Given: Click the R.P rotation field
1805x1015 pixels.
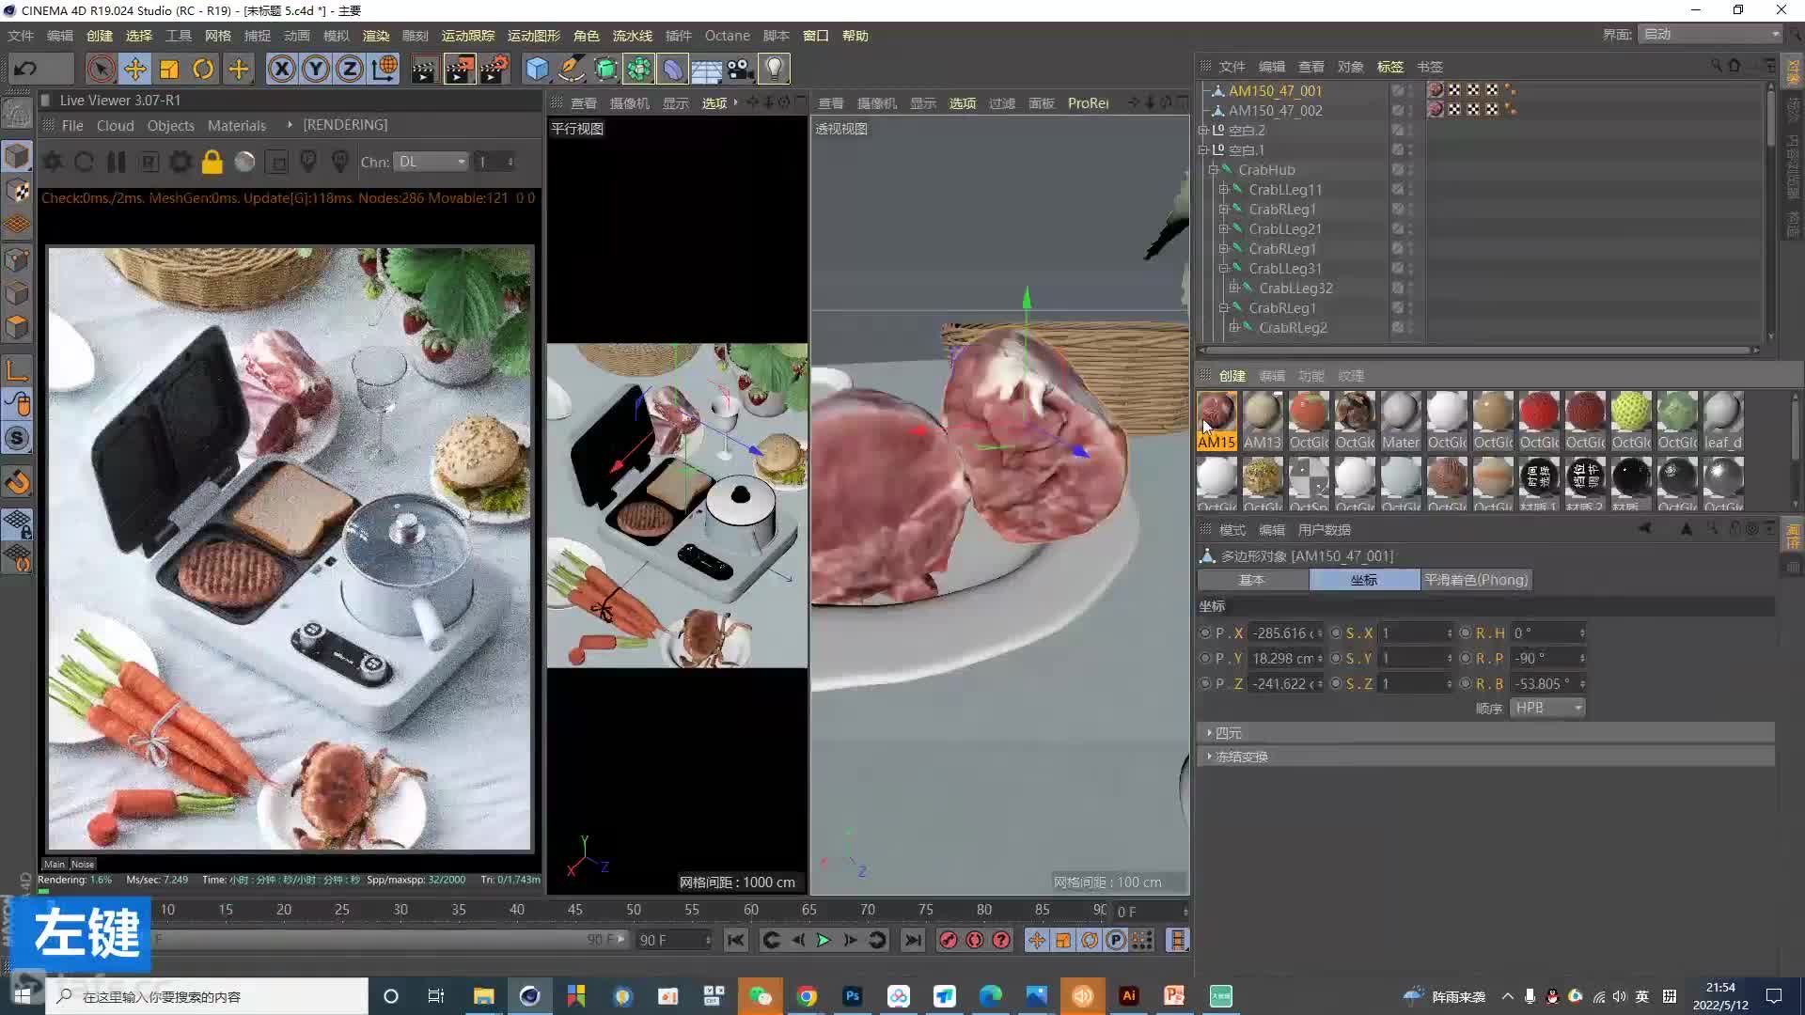Looking at the screenshot, I should 1546,658.
